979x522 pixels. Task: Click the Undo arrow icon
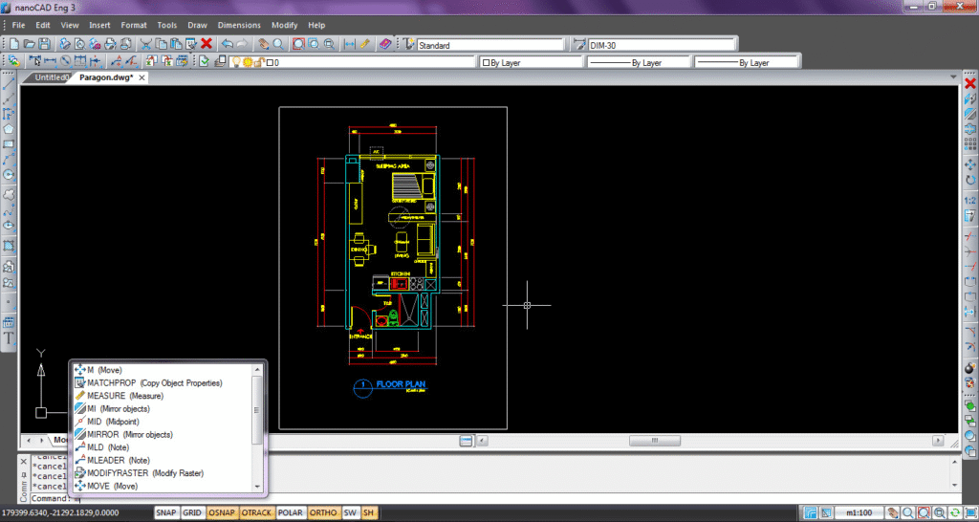pyautogui.click(x=228, y=44)
